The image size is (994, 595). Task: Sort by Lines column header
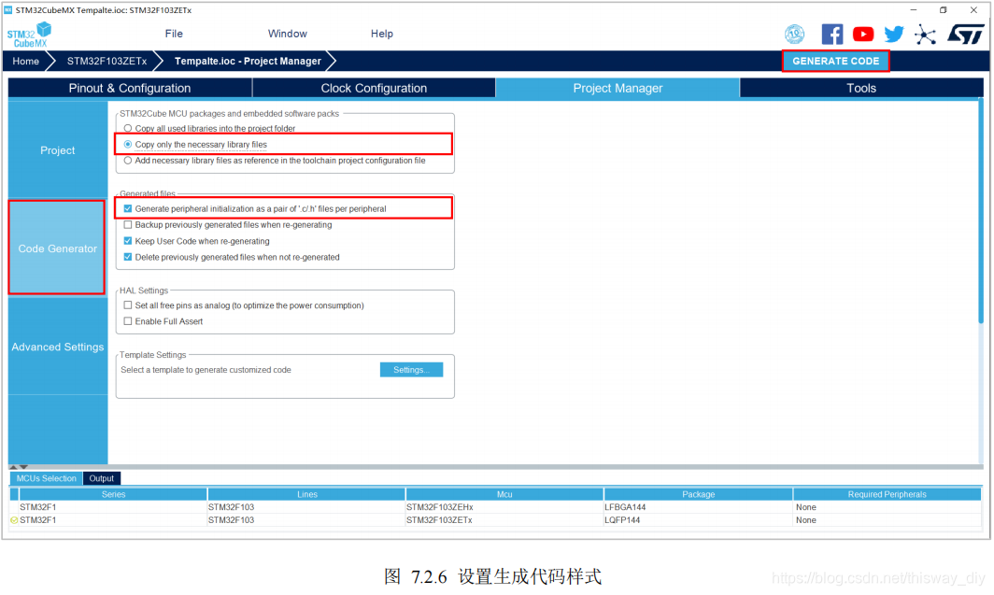(306, 495)
